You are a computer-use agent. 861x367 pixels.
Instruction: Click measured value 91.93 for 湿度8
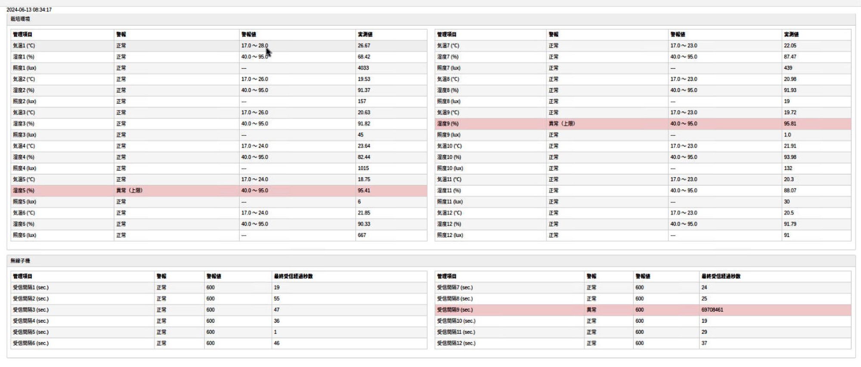pyautogui.click(x=790, y=90)
